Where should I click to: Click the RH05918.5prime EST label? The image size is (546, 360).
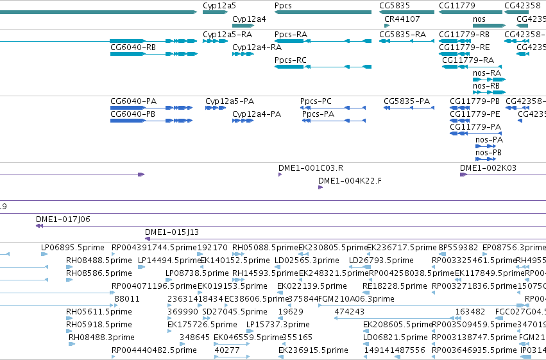pos(99,325)
